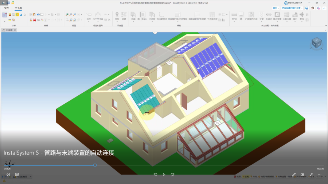Click the 创建 schematic tool
Screen dimensions: 328x184
[x=124, y=16]
